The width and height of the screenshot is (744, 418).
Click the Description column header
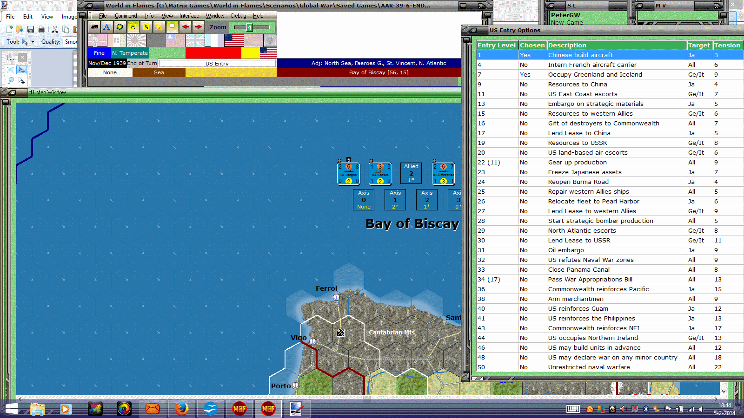click(x=617, y=45)
